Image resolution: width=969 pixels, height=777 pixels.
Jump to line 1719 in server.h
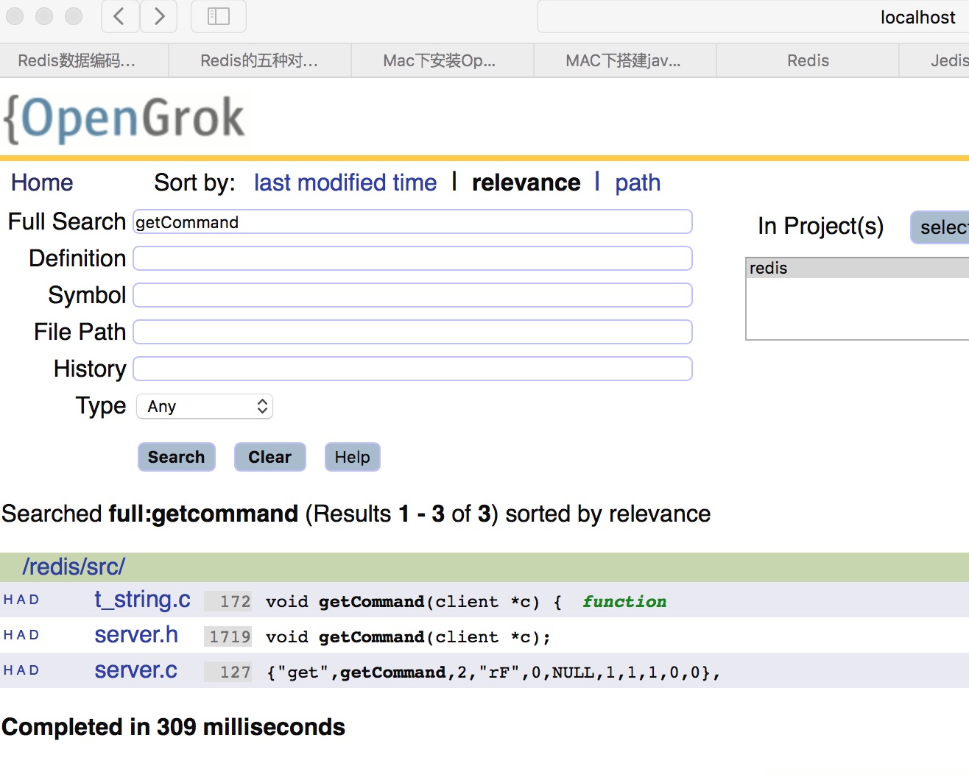coord(228,636)
